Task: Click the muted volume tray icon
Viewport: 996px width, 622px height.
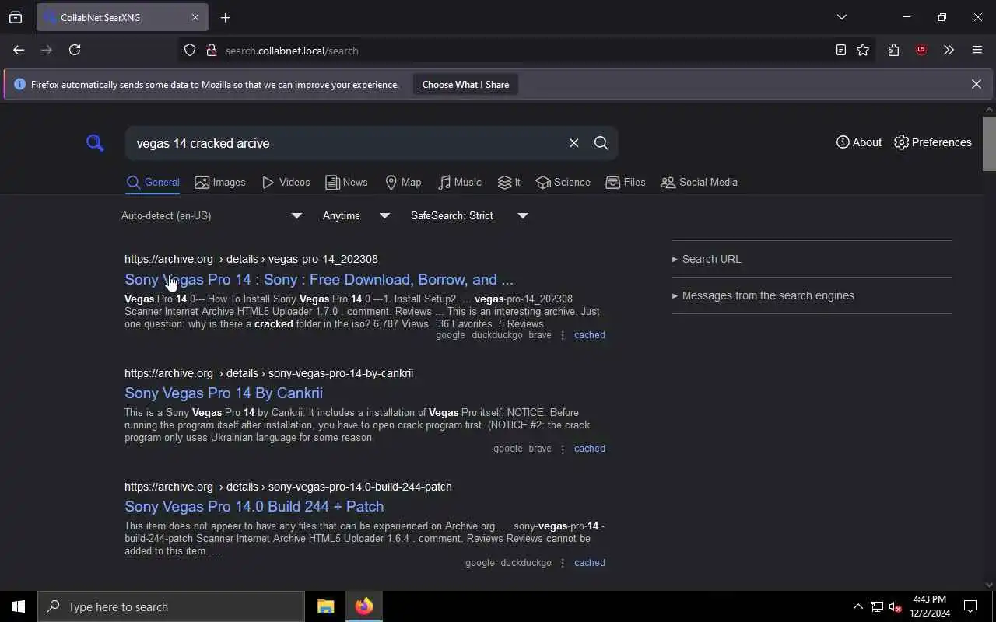Action: pyautogui.click(x=896, y=606)
